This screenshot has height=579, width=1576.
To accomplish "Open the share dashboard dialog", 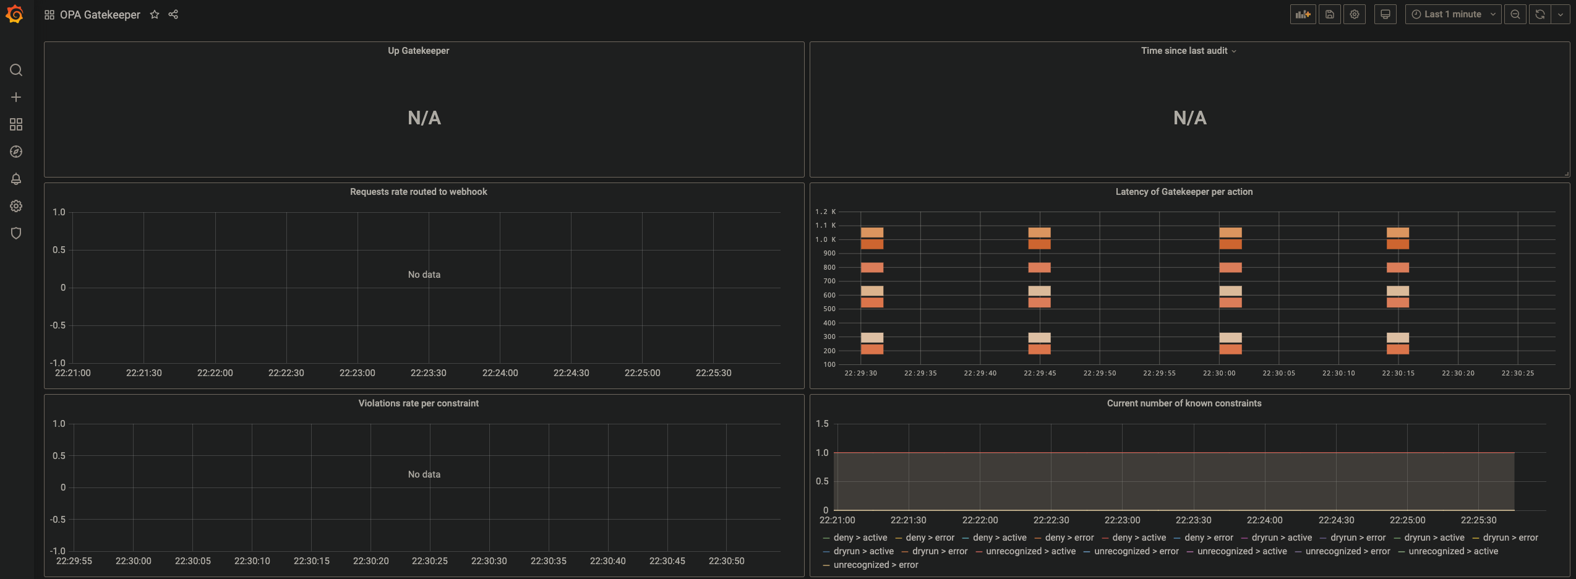I will click(173, 15).
